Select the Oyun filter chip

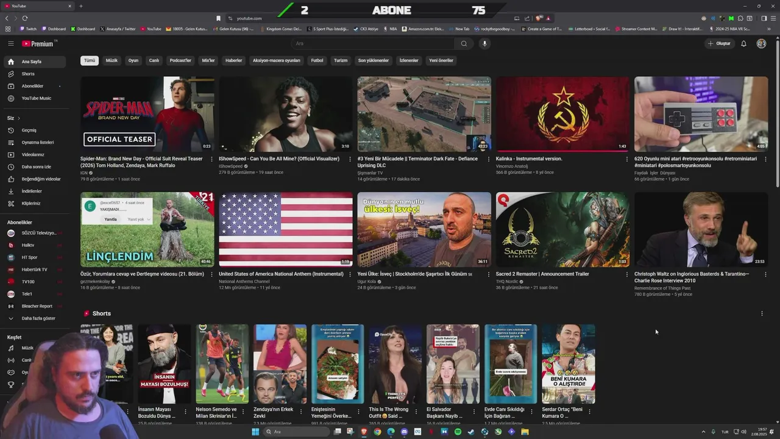click(133, 60)
